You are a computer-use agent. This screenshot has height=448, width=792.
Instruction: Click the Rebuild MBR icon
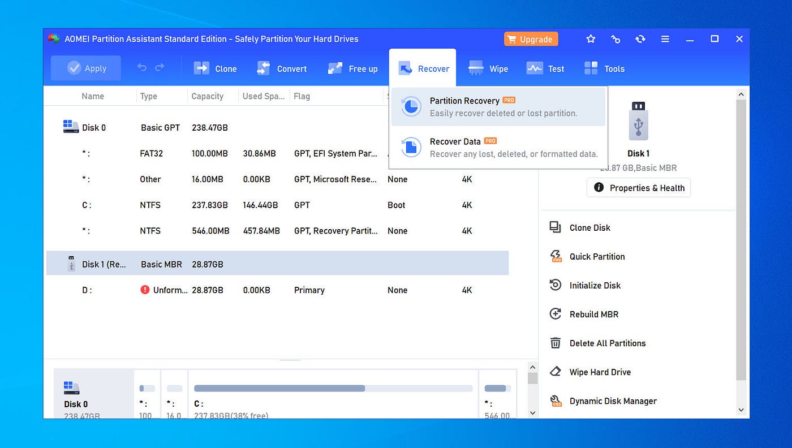[556, 313]
